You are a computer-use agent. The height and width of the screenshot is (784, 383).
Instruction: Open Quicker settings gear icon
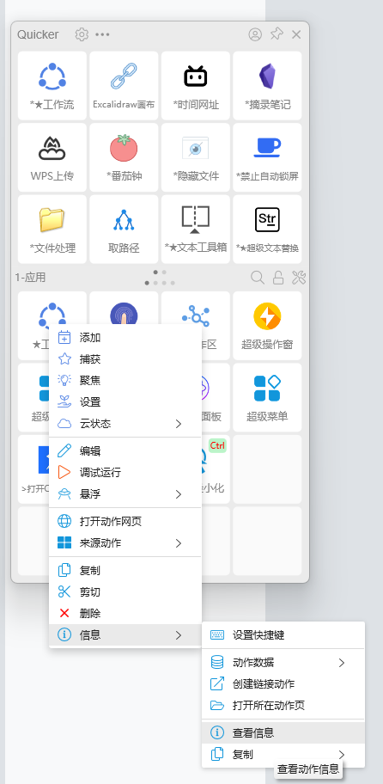tap(82, 34)
